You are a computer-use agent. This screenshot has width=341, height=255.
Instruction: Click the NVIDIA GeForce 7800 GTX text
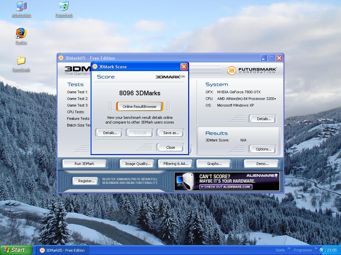[238, 92]
